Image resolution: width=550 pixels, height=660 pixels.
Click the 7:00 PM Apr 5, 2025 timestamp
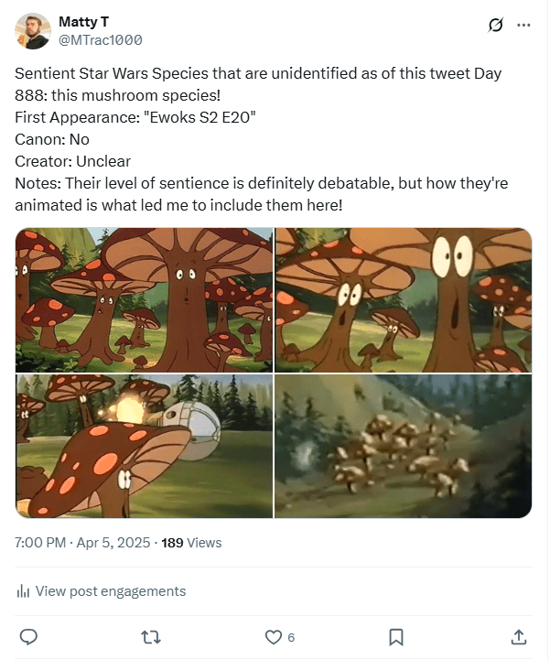coord(83,543)
